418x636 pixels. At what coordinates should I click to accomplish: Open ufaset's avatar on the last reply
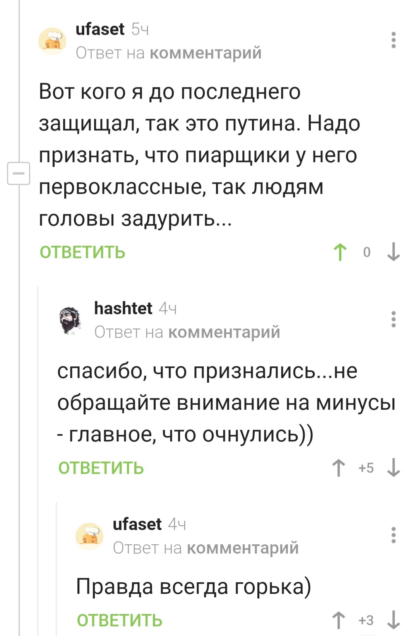[89, 536]
